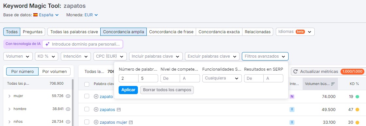
Task: Click Borrar todos los campos button
Action: coord(167,90)
